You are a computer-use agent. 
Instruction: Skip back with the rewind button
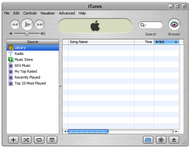pyautogui.click(x=15, y=24)
